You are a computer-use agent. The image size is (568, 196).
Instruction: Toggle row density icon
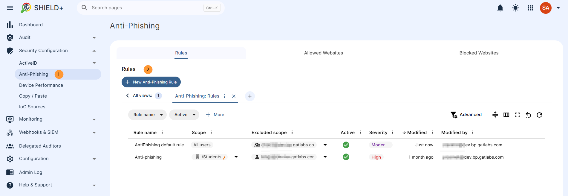coord(495,115)
